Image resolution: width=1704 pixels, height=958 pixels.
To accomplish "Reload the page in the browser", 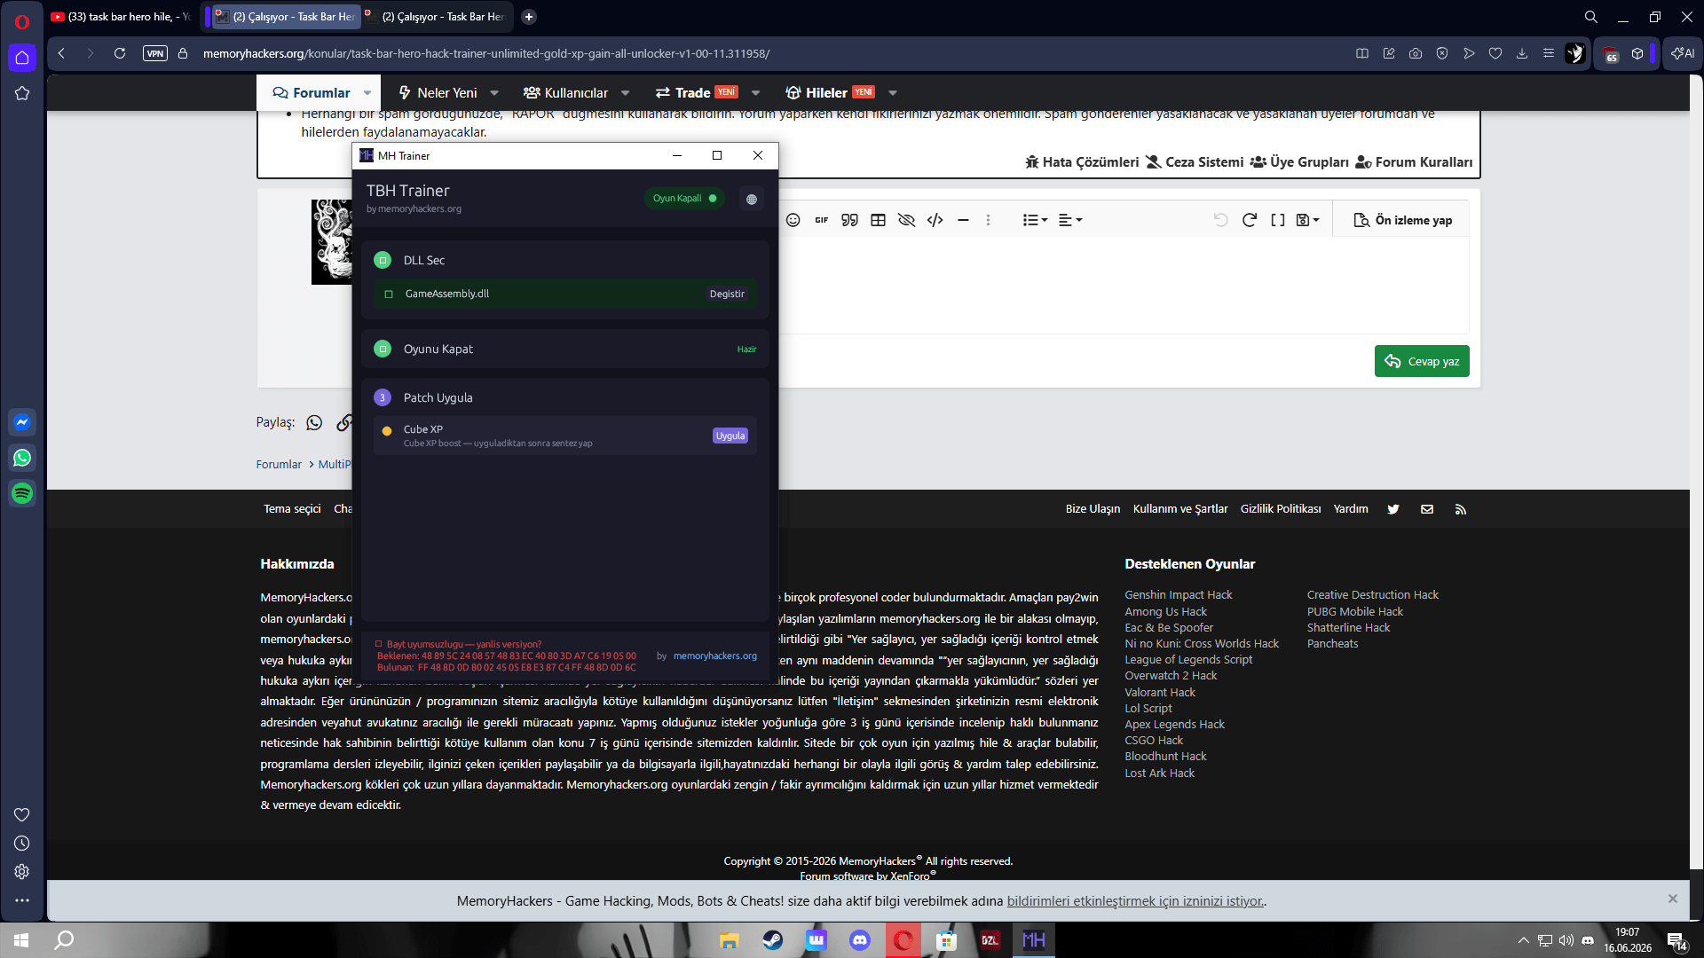I will click(120, 53).
